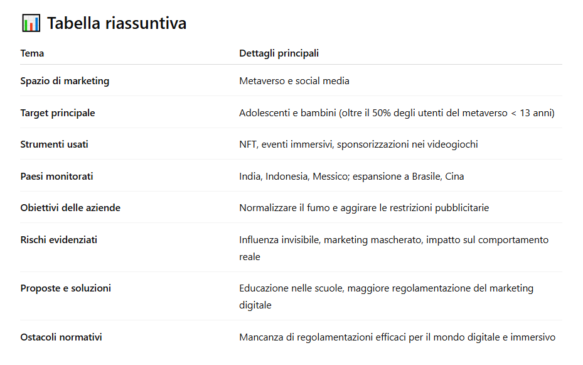Click the India, Indonesia, Messico cell
This screenshot has height=365, width=583.
[x=351, y=177]
